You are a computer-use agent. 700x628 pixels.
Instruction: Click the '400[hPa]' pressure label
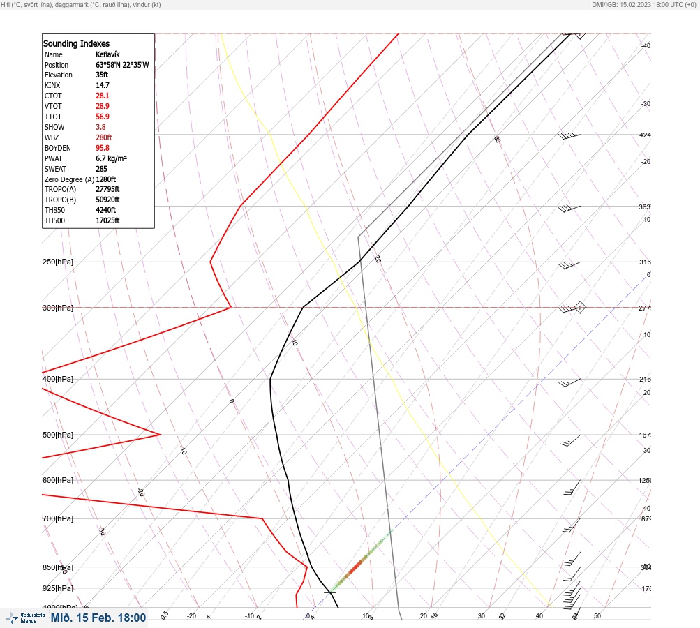58,379
